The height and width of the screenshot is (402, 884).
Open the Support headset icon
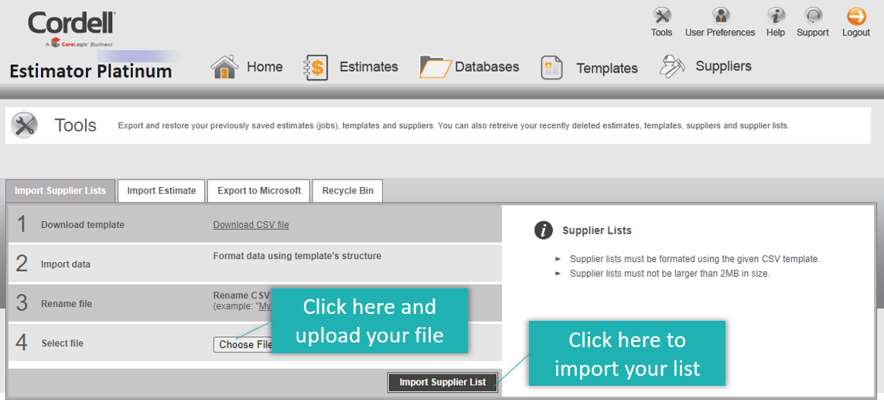click(813, 15)
